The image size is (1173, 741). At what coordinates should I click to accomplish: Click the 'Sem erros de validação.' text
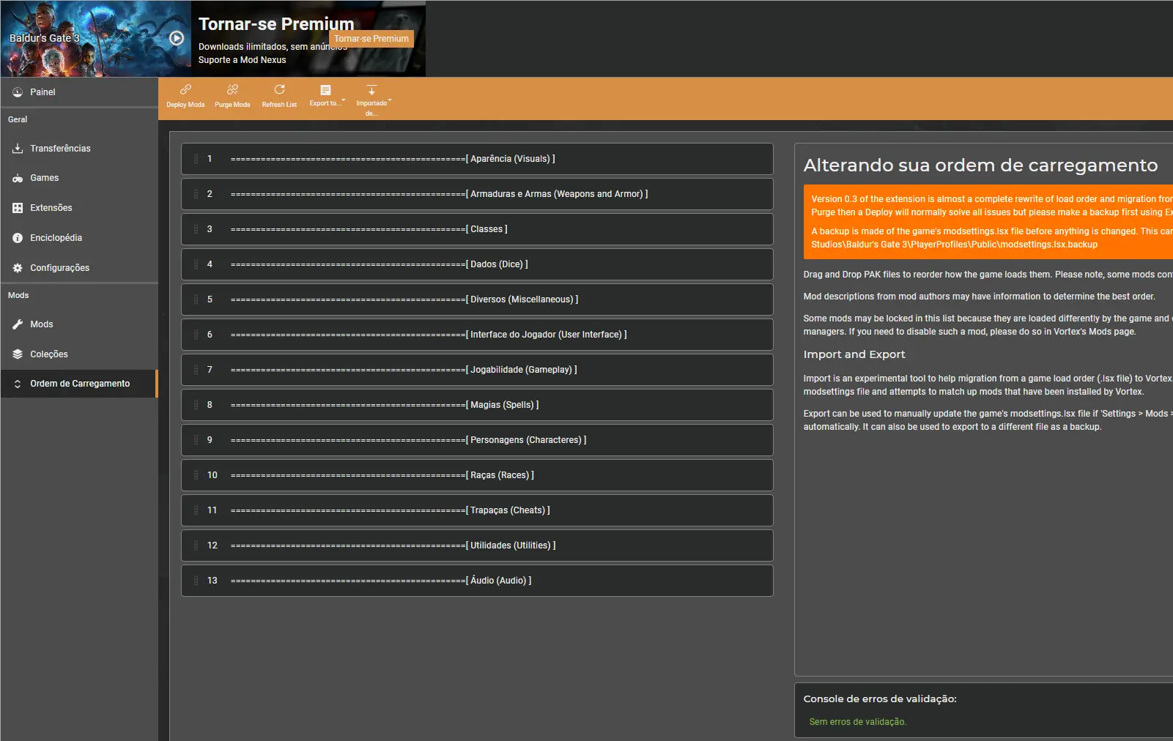tap(857, 722)
